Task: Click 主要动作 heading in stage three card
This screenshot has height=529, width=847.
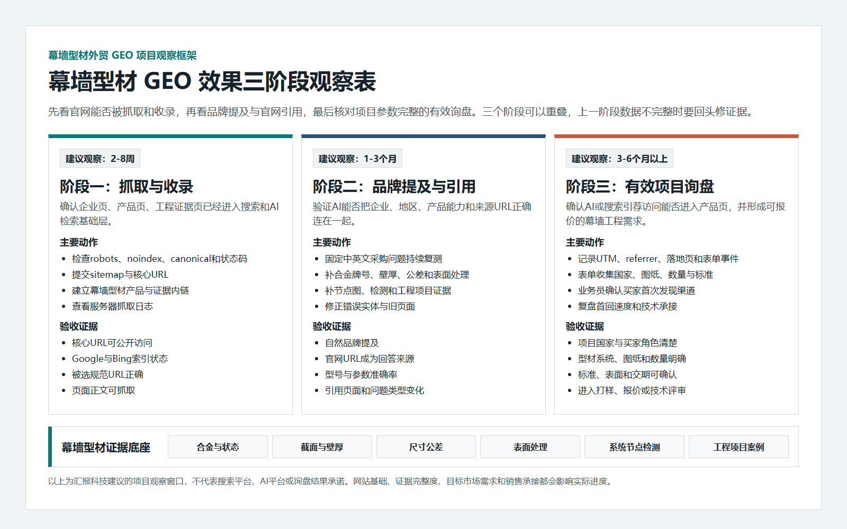Action: point(585,242)
